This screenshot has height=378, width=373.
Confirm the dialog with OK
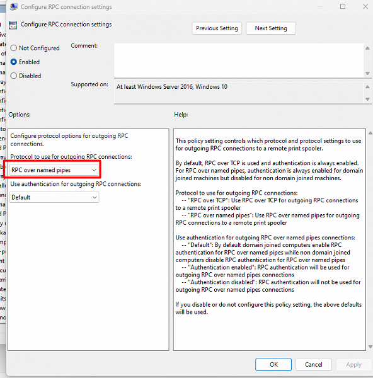tap(273, 364)
